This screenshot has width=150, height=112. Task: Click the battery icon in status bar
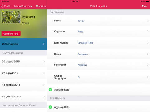pos(147,2)
